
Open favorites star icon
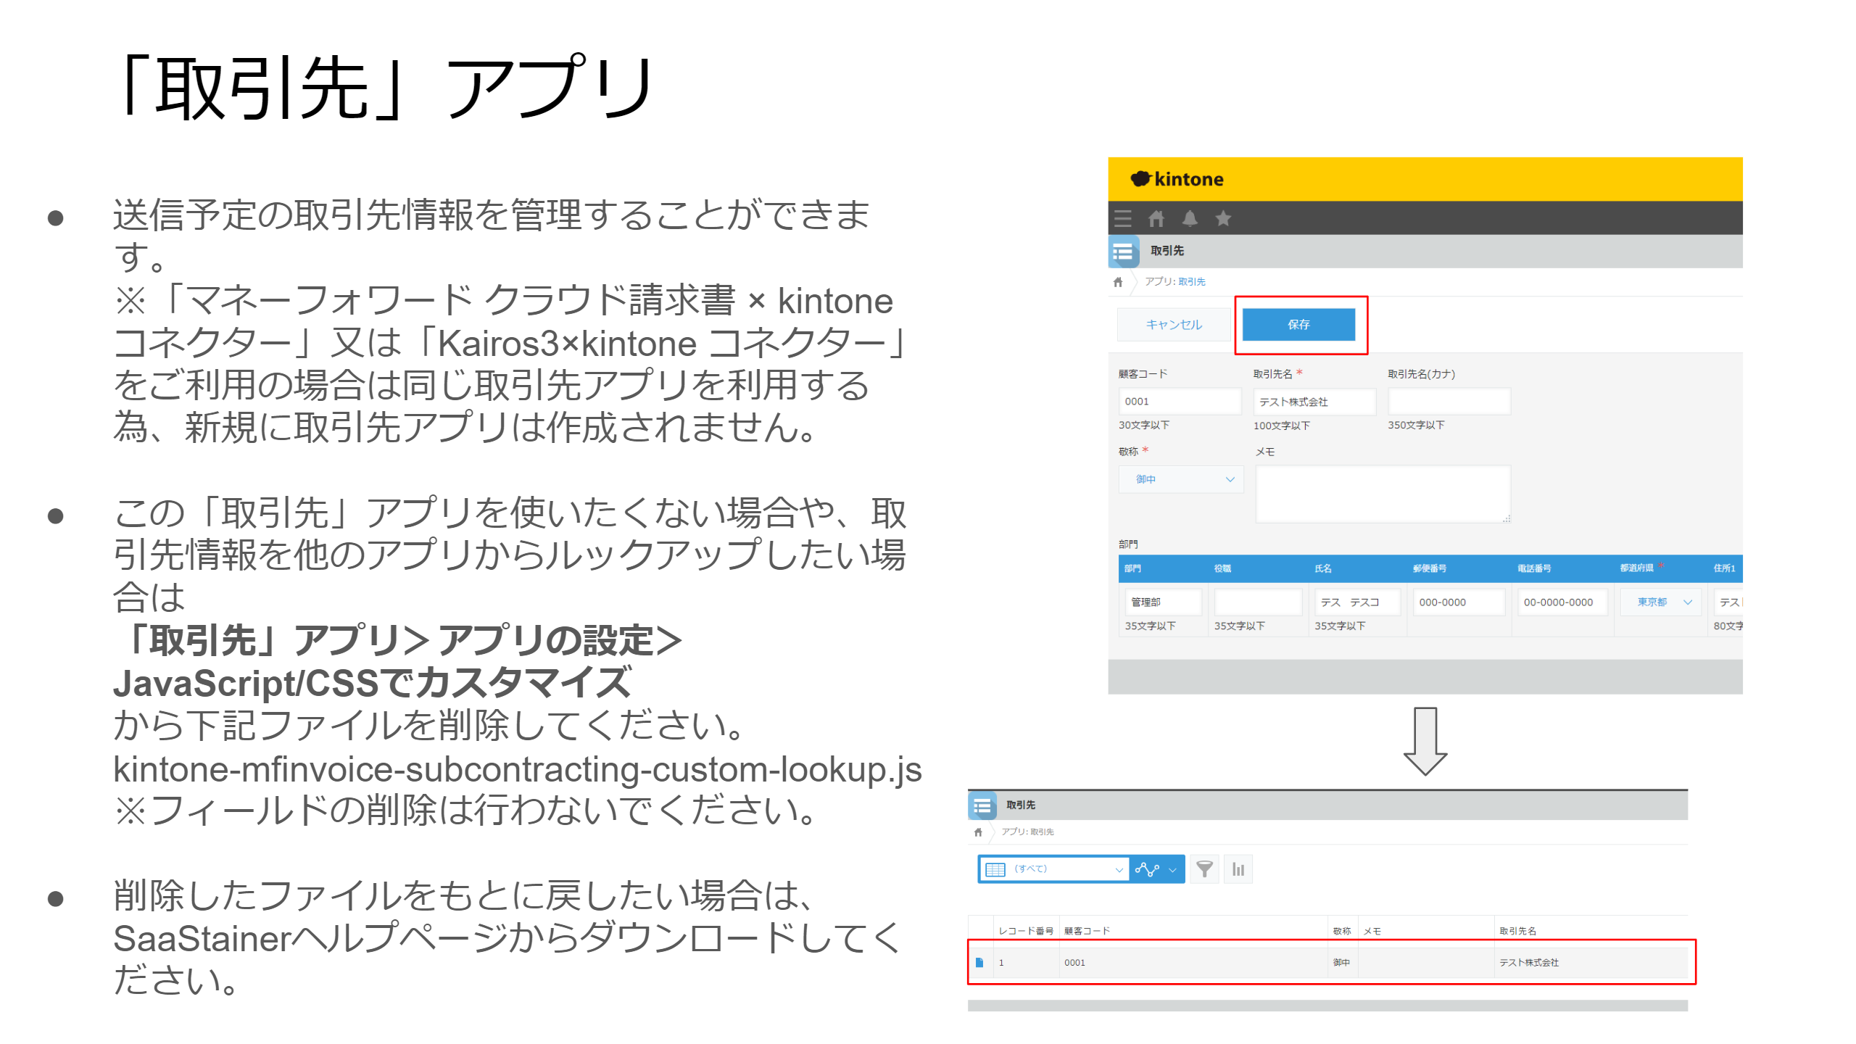(x=1223, y=218)
